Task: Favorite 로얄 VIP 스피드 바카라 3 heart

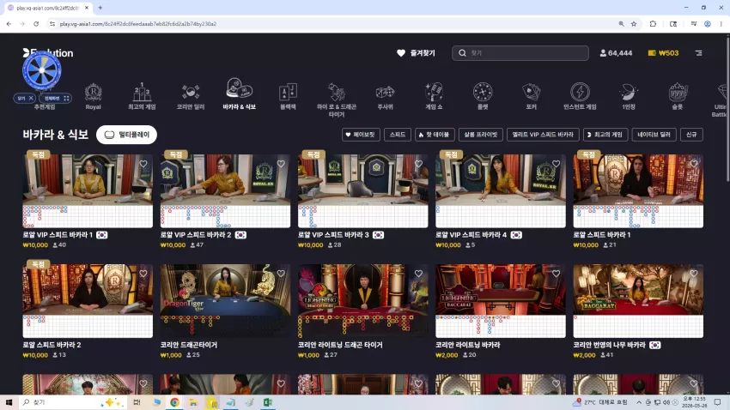Action: (x=418, y=164)
